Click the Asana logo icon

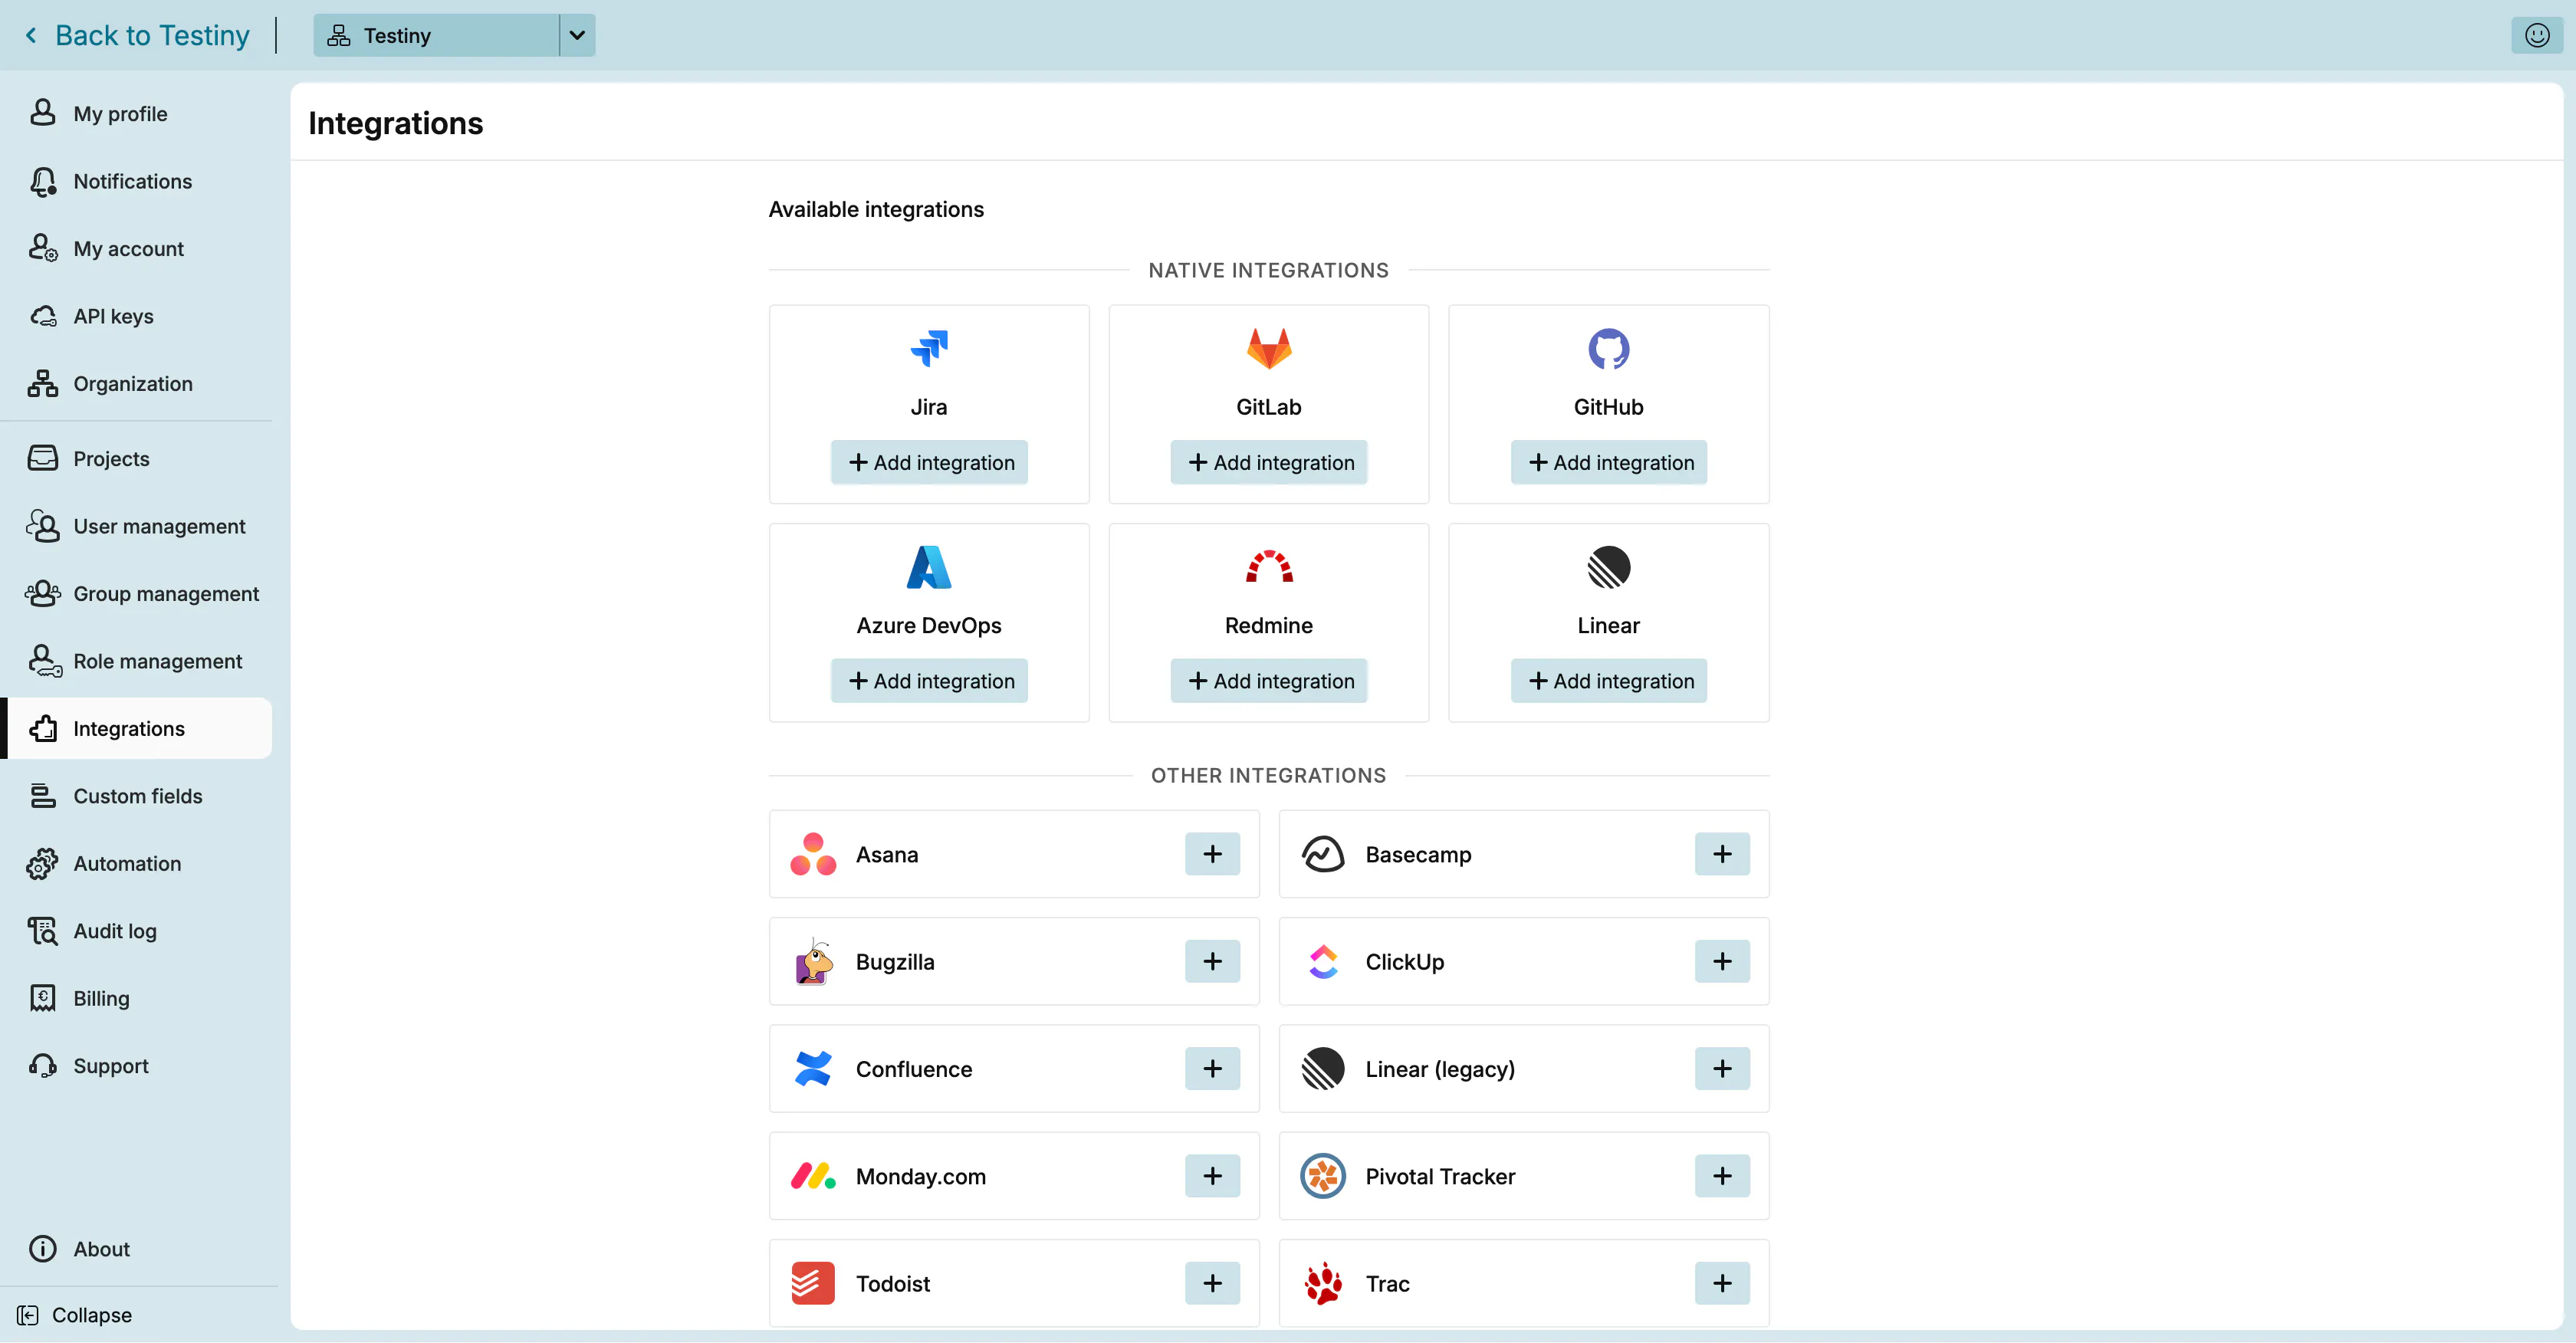pyautogui.click(x=813, y=854)
